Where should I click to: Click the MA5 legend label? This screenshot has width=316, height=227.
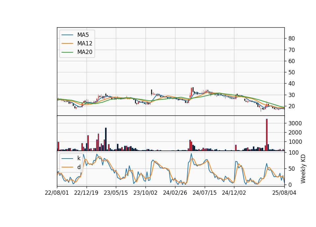tap(83, 35)
